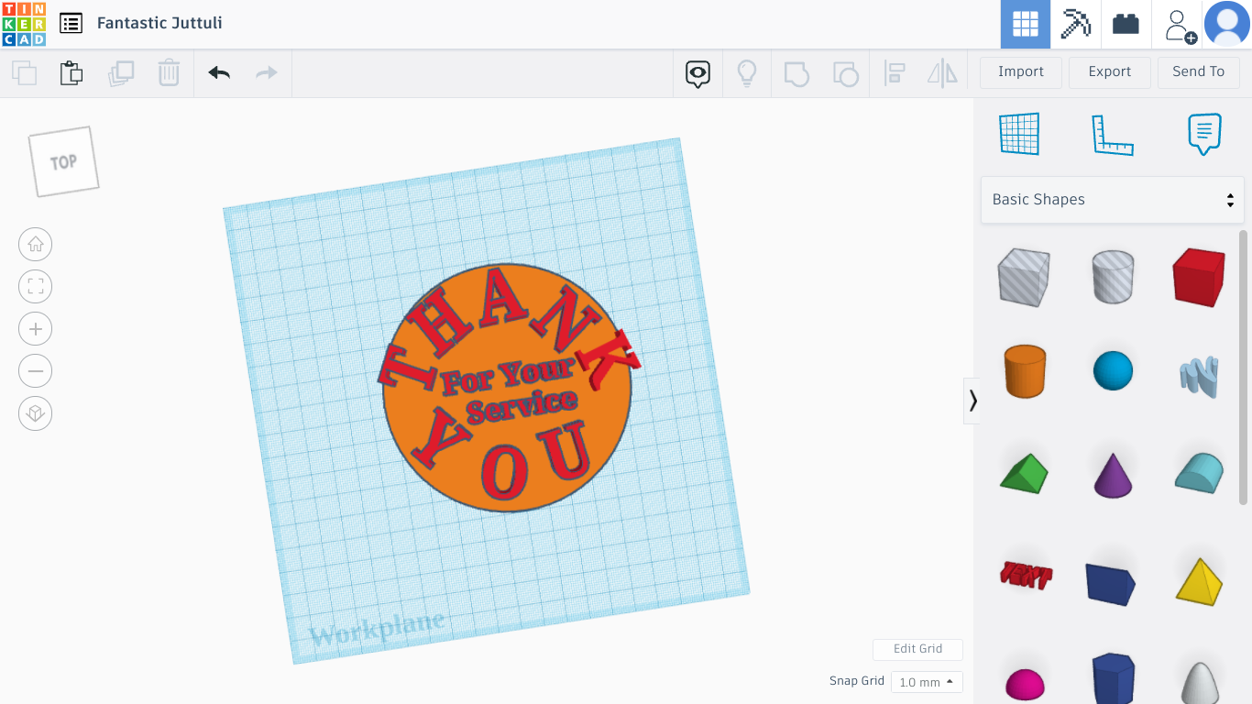The height and width of the screenshot is (704, 1252).
Task: Click the Import button
Action: (x=1021, y=72)
